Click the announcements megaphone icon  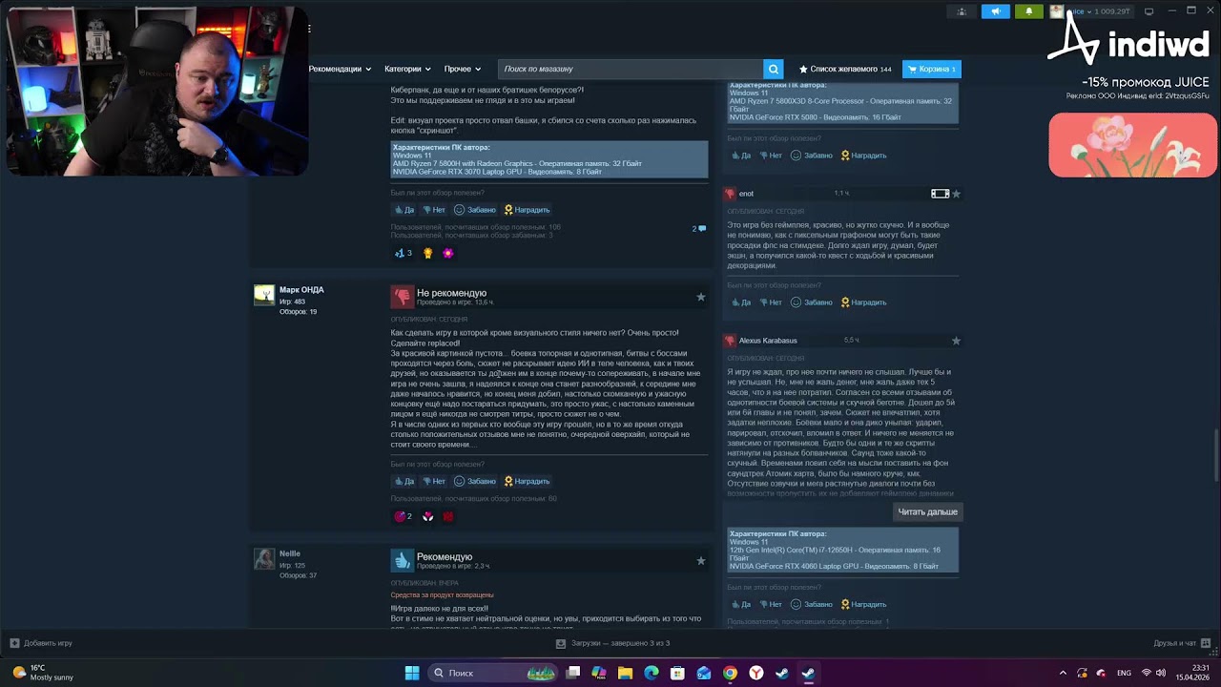click(995, 11)
